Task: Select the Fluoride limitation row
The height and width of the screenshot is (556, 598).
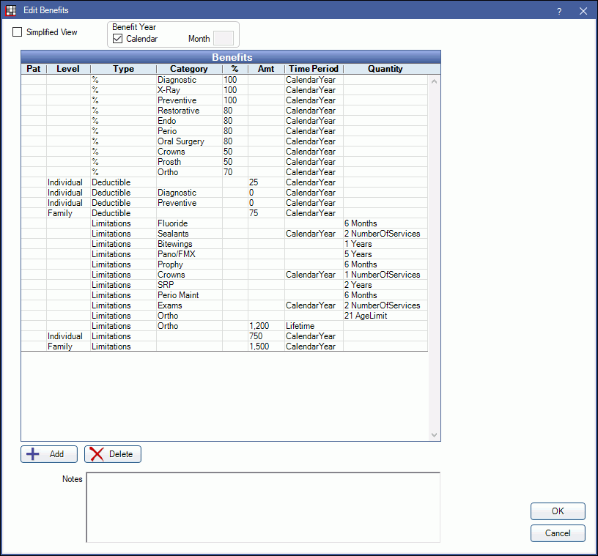Action: click(x=224, y=224)
